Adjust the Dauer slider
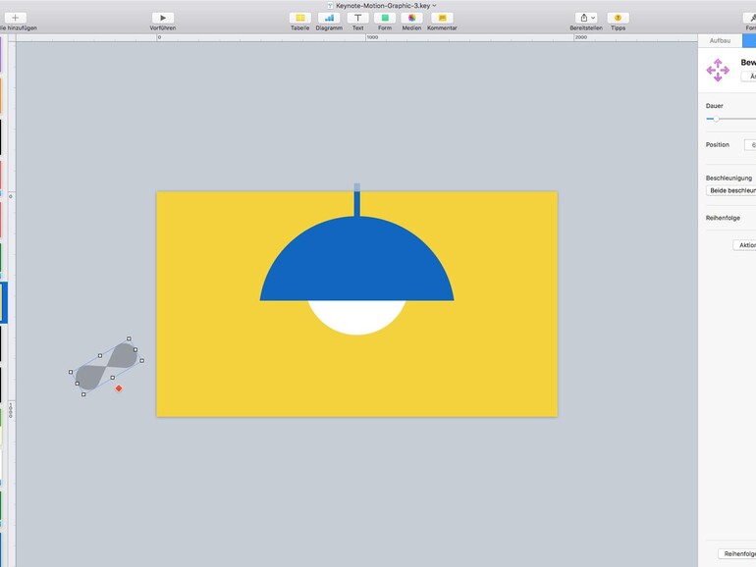This screenshot has width=756, height=567. pyautogui.click(x=716, y=119)
